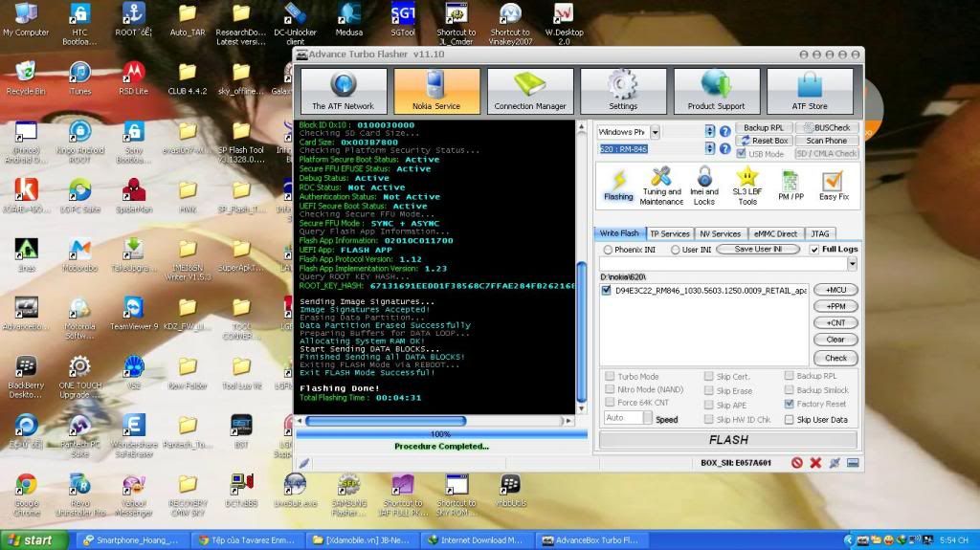Click the +PPM button
The height and width of the screenshot is (550, 980).
(835, 306)
